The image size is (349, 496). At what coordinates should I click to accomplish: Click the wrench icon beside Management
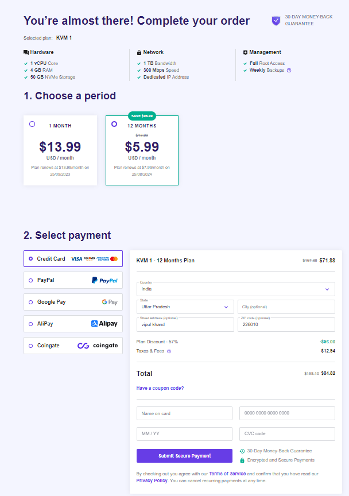click(x=245, y=52)
